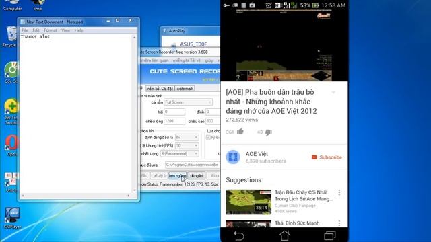Tap the Android home navigation button
The height and width of the screenshot is (242, 431).
pyautogui.click(x=284, y=235)
